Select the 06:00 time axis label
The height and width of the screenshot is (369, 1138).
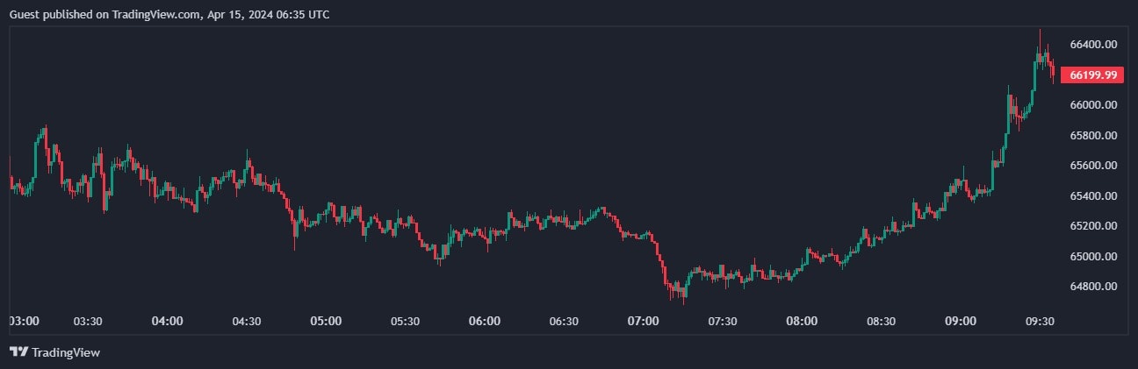(x=485, y=322)
